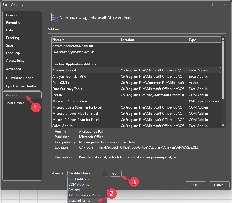This screenshot has height=203, width=232.
Task: Confirm with the OK button
Action: point(196,185)
